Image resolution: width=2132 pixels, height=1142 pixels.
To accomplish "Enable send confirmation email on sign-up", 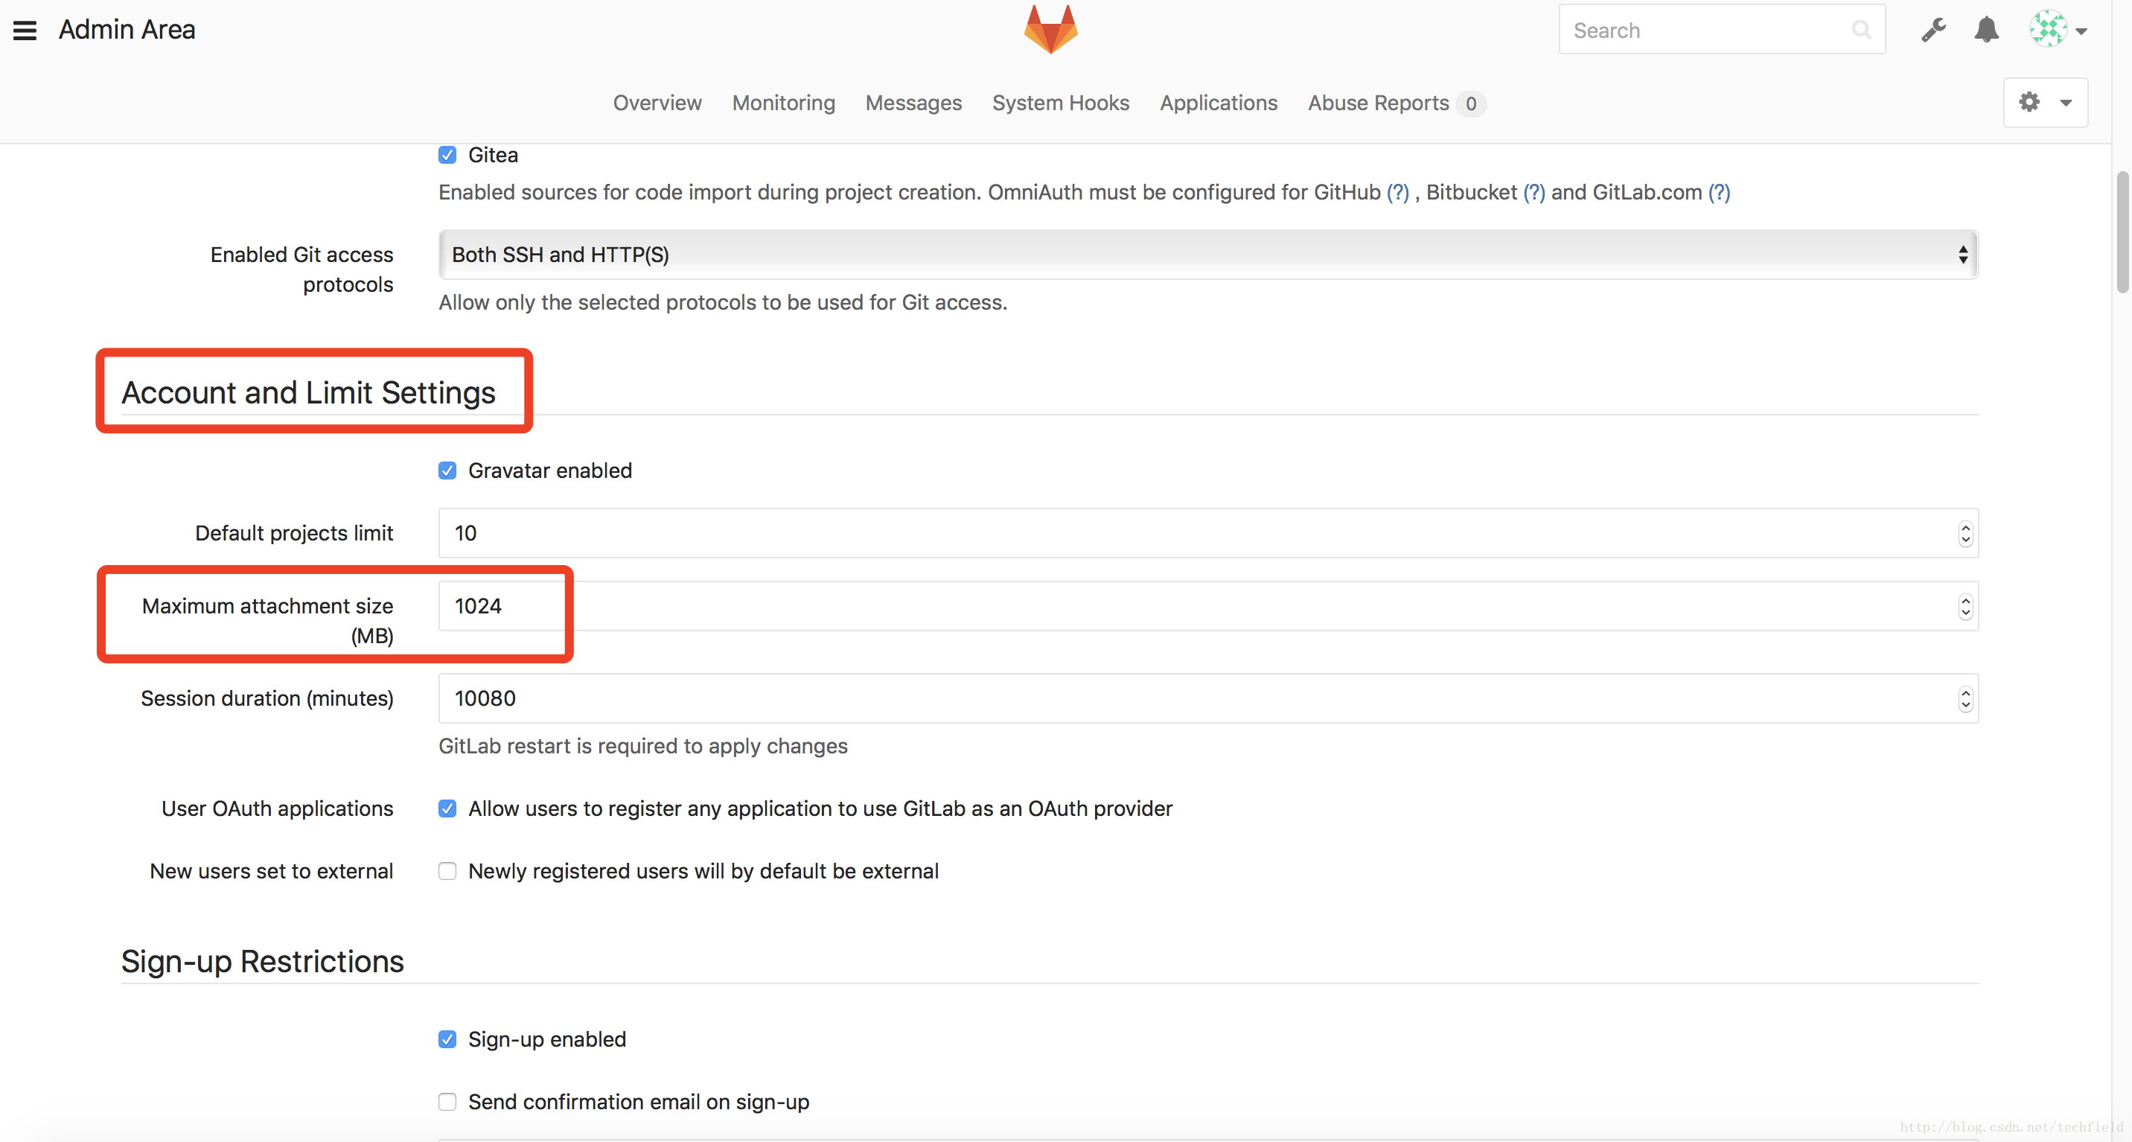I will click(447, 1102).
